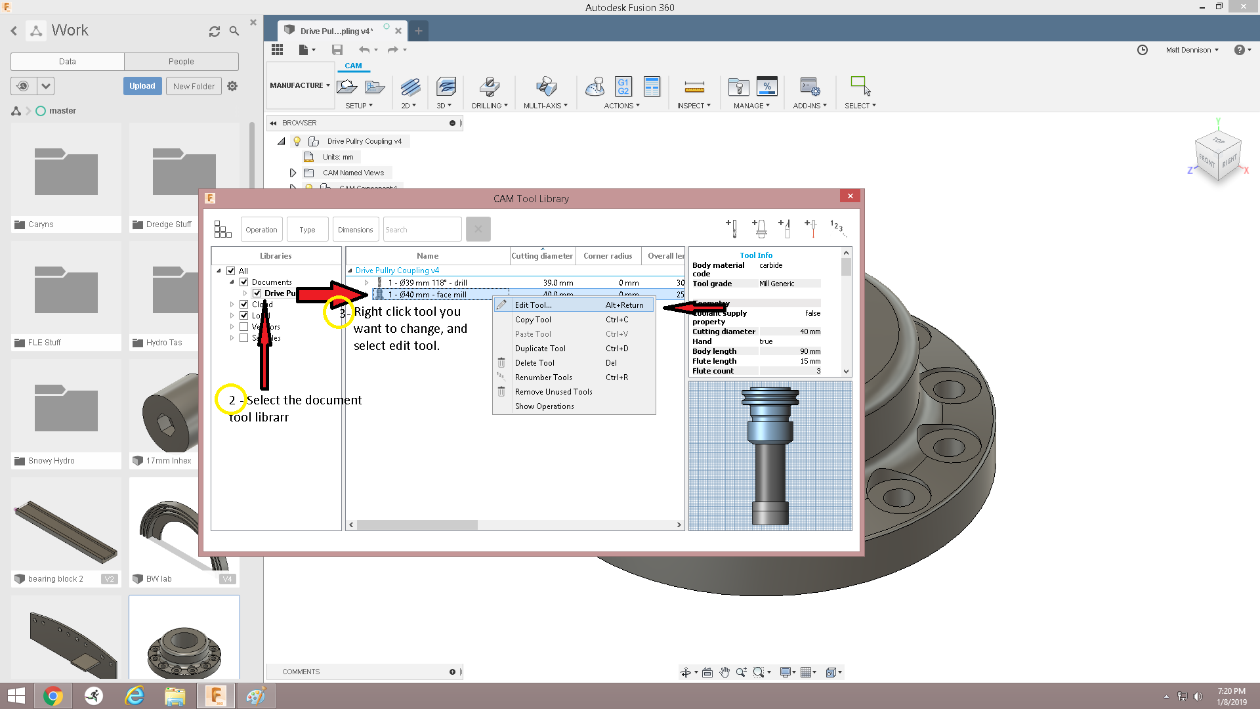Click the Setup Sheet icon
Screen dimensions: 1260x709
pyautogui.click(x=652, y=87)
